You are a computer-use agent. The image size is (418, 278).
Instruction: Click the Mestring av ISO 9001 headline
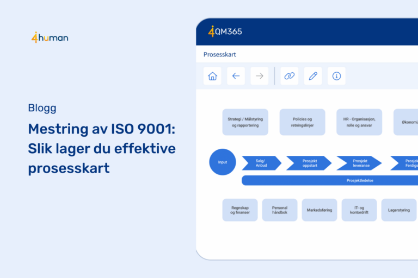102,148
